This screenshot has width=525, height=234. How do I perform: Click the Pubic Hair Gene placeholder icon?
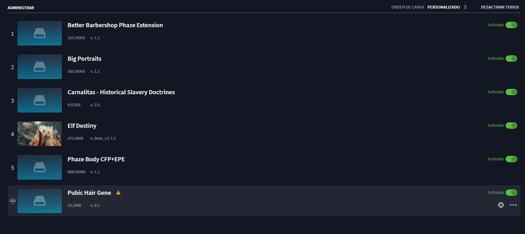pos(40,201)
